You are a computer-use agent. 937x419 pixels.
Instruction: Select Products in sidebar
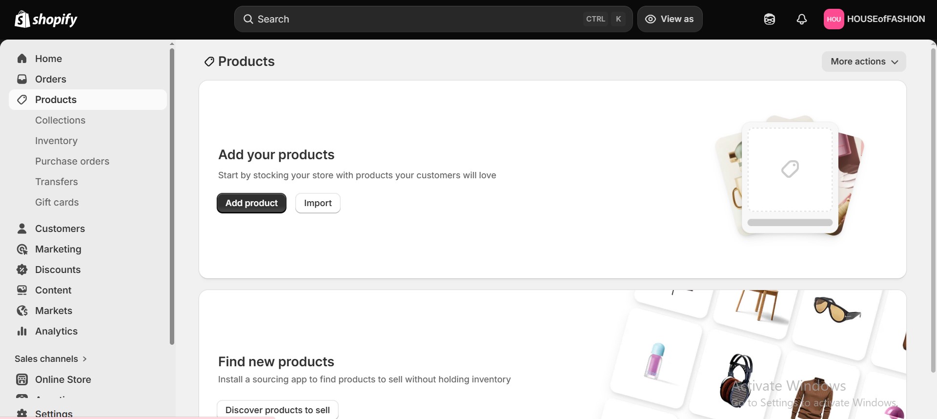88,100
